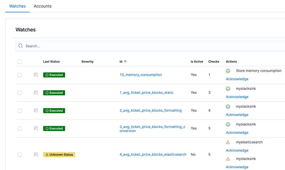The image size is (285, 170).
Task: Open inspect icon for 3_avg_ticket_price_blocks_formatting_conversion row
Action: click(x=36, y=129)
